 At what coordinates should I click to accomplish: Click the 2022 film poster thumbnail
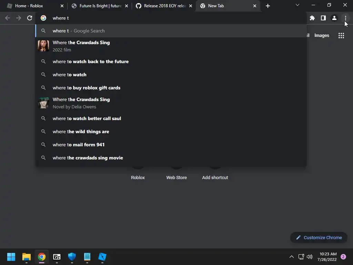(x=43, y=46)
